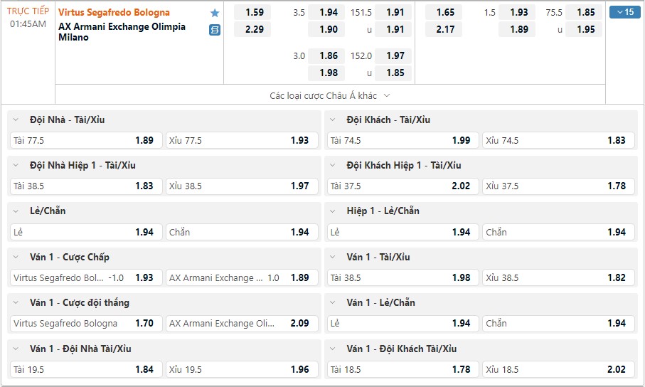The image size is (645, 387).
Task: Click the 01:45AM match time
Action: (x=28, y=24)
